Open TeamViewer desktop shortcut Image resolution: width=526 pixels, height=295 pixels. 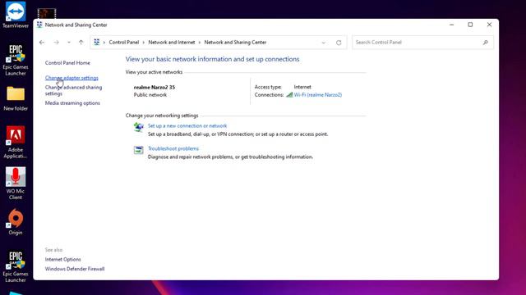click(x=16, y=15)
